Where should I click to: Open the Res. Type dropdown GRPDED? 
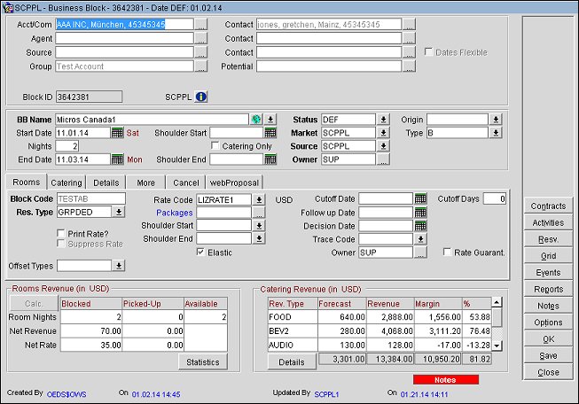click(x=120, y=212)
